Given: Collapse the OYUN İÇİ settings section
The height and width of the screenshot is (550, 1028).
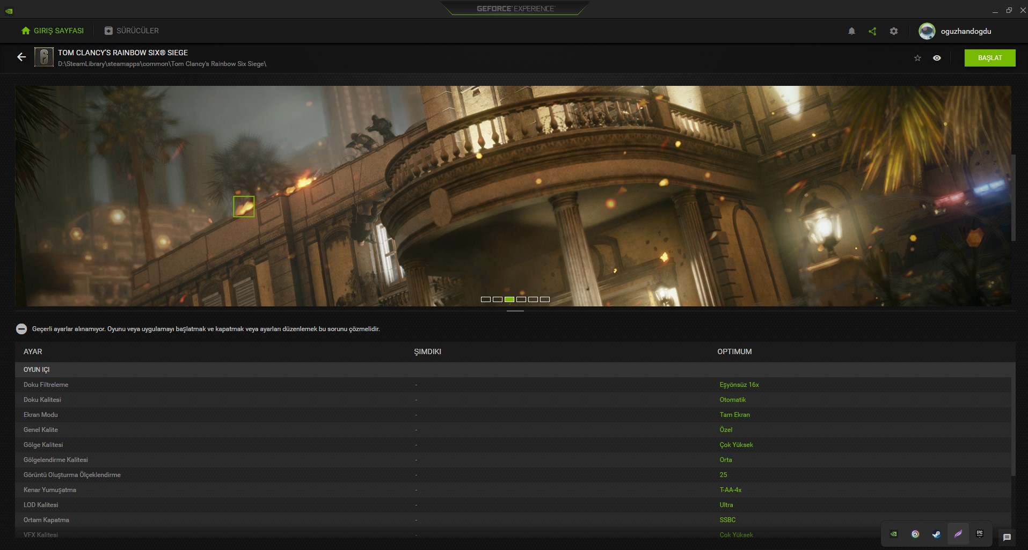Looking at the screenshot, I should pyautogui.click(x=515, y=370).
